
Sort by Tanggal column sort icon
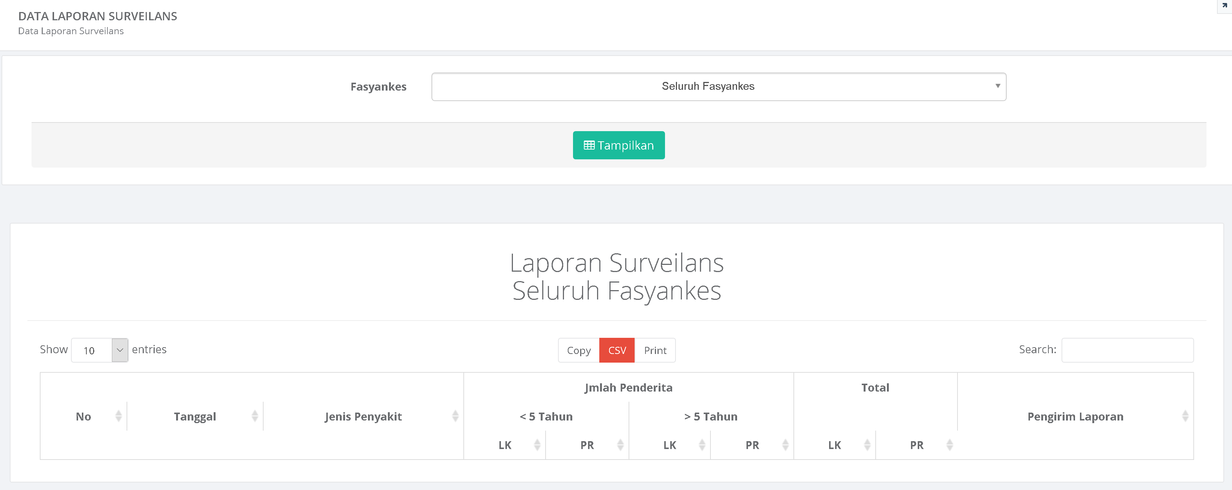pos(255,416)
